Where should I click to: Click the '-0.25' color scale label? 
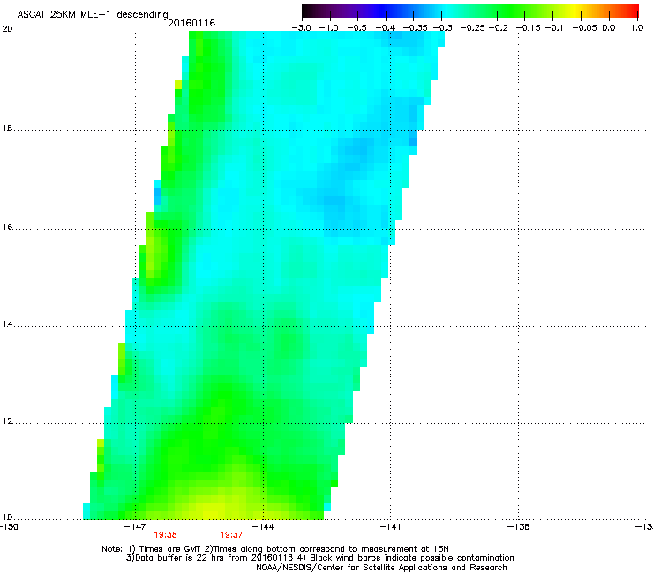tap(473, 28)
